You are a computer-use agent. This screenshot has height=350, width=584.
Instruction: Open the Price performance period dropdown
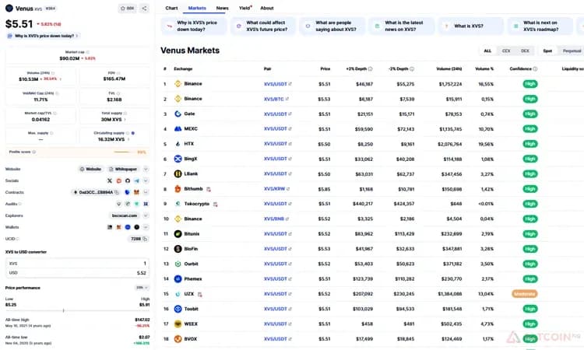pyautogui.click(x=142, y=288)
